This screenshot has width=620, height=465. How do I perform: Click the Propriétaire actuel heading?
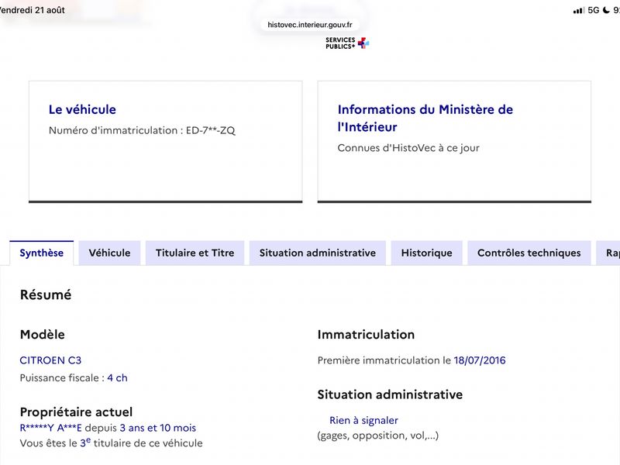coord(76,412)
